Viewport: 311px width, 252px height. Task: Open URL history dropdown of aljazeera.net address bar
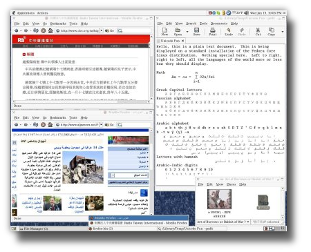[x=101, y=124]
